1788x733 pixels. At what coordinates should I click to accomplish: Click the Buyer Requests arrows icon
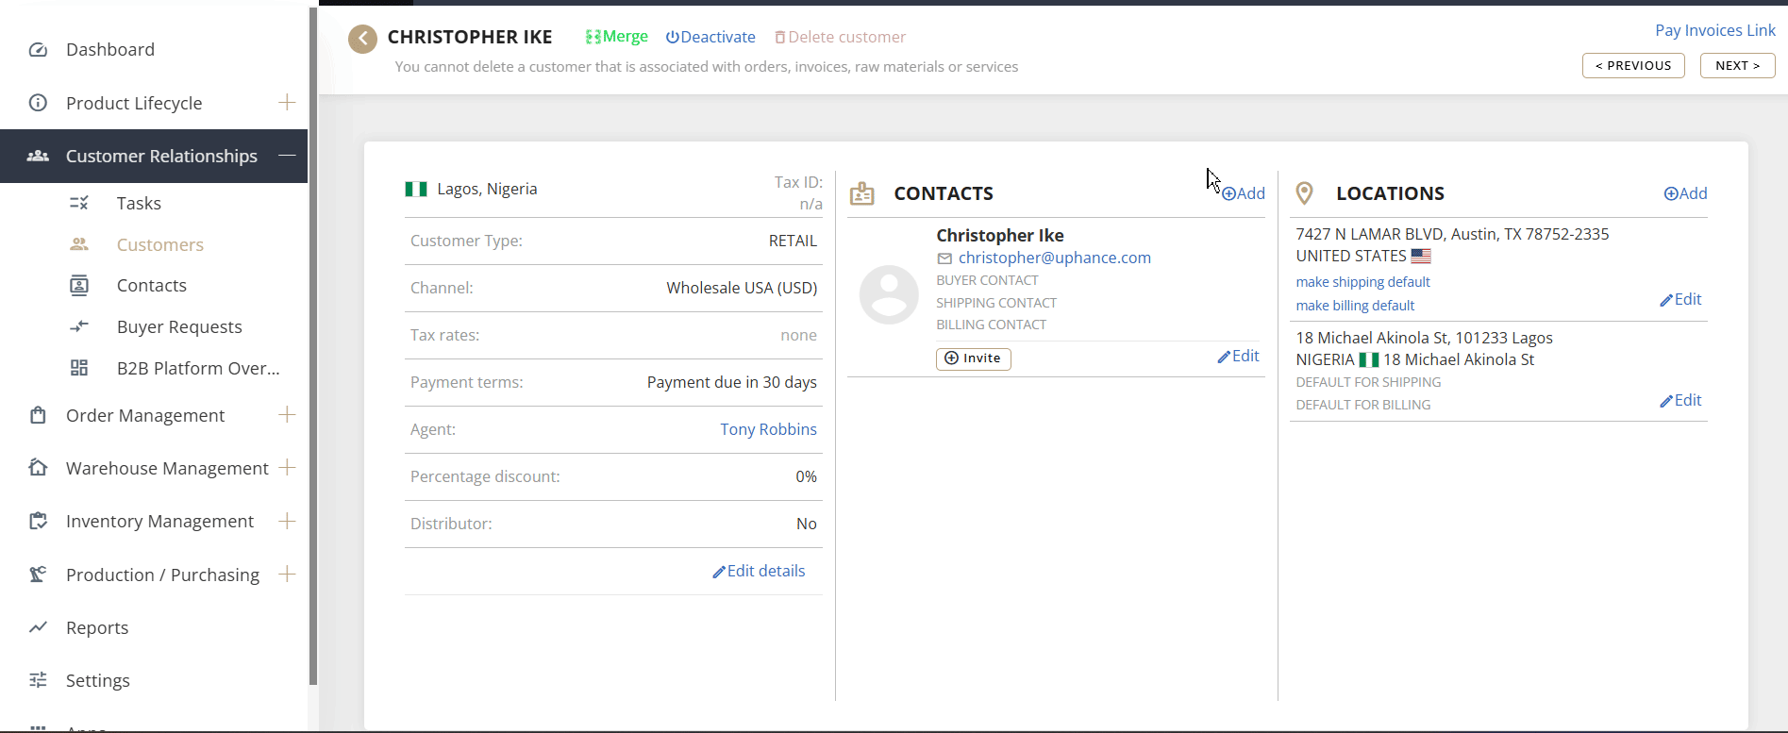(79, 326)
